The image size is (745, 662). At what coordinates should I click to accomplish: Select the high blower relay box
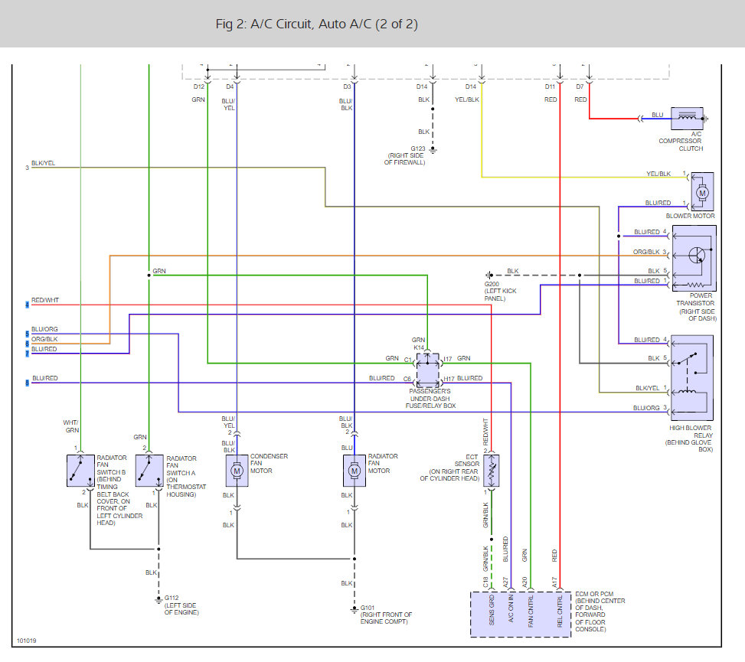pyautogui.click(x=692, y=377)
